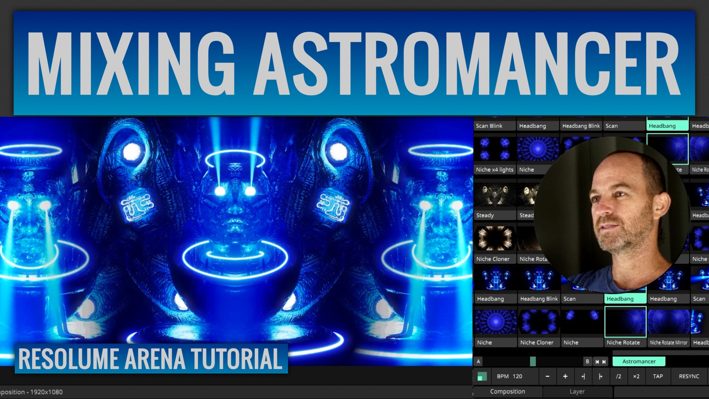Jump crossfader to next side
The height and width of the screenshot is (399, 709).
pyautogui.click(x=604, y=361)
